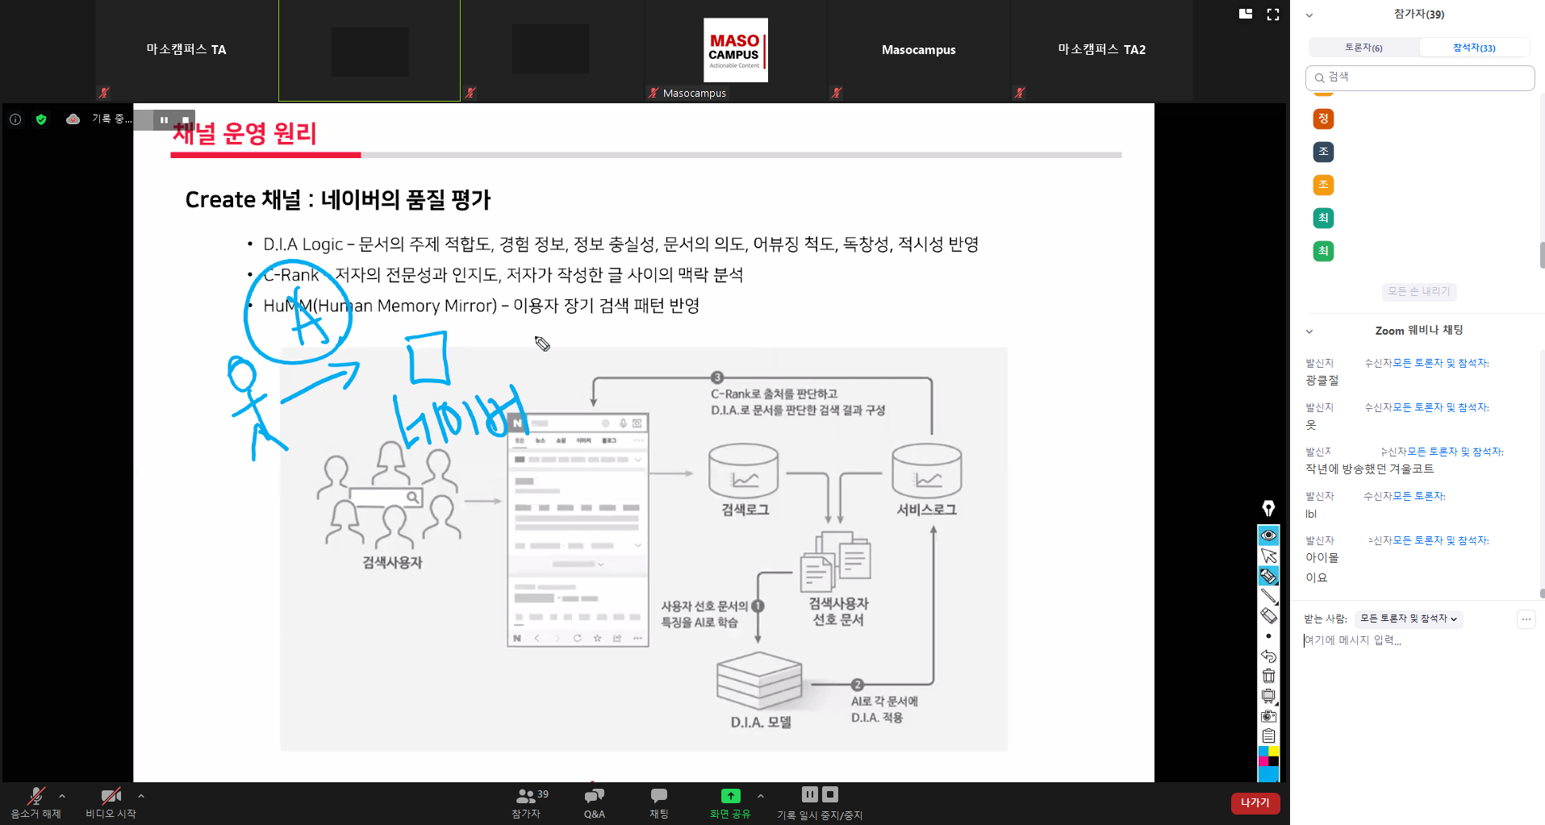Open the Q&A panel
The image size is (1545, 825).
[594, 802]
